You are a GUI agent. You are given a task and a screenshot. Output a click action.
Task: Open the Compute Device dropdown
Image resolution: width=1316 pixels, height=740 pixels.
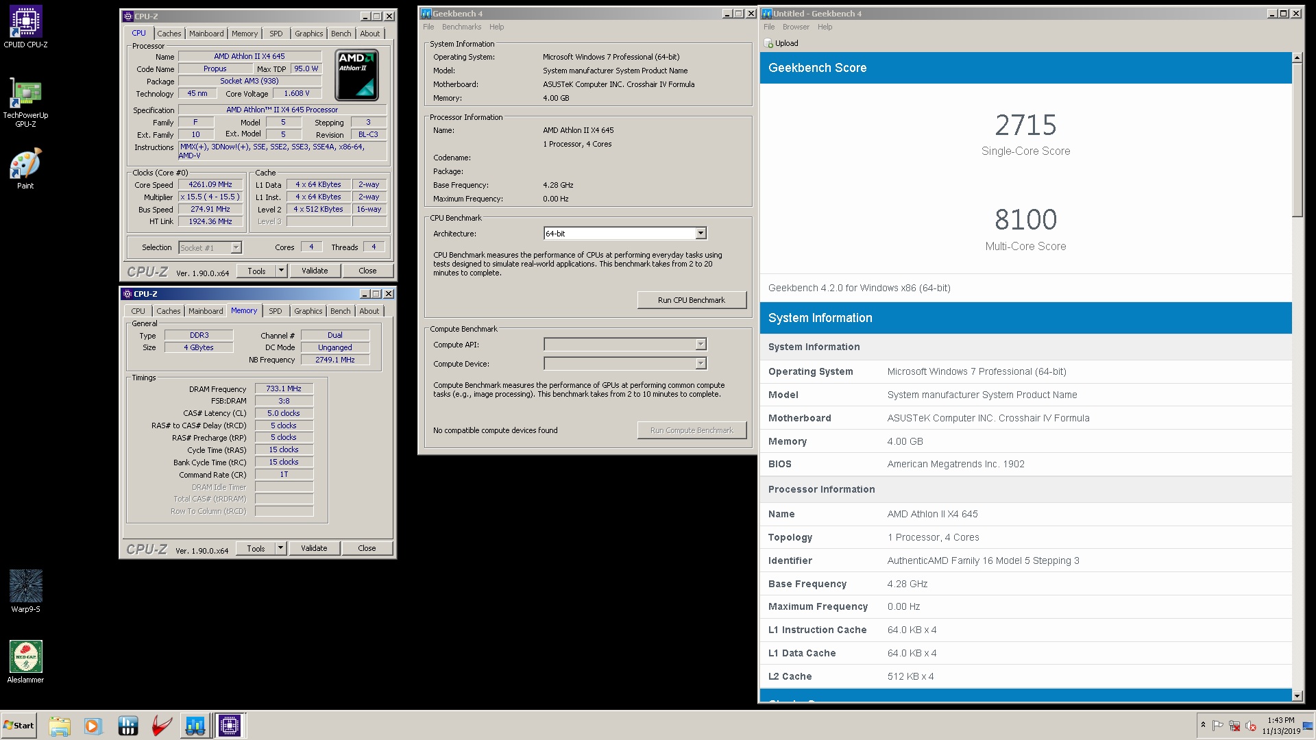tap(625, 364)
